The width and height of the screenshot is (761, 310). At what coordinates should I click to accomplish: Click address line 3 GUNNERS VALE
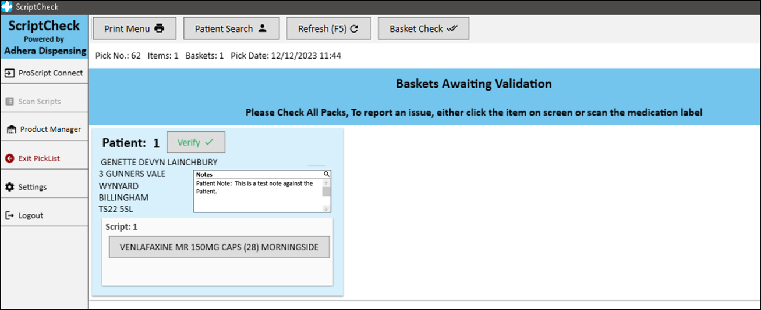[132, 174]
